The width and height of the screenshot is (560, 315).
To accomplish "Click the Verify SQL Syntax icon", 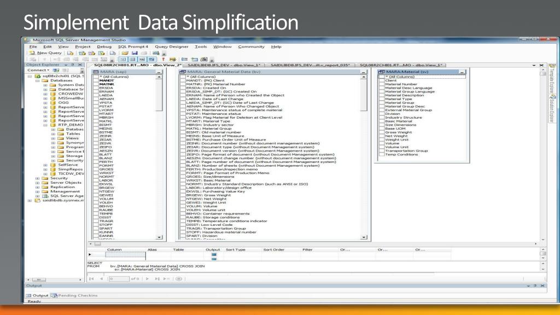I will click(173, 59).
